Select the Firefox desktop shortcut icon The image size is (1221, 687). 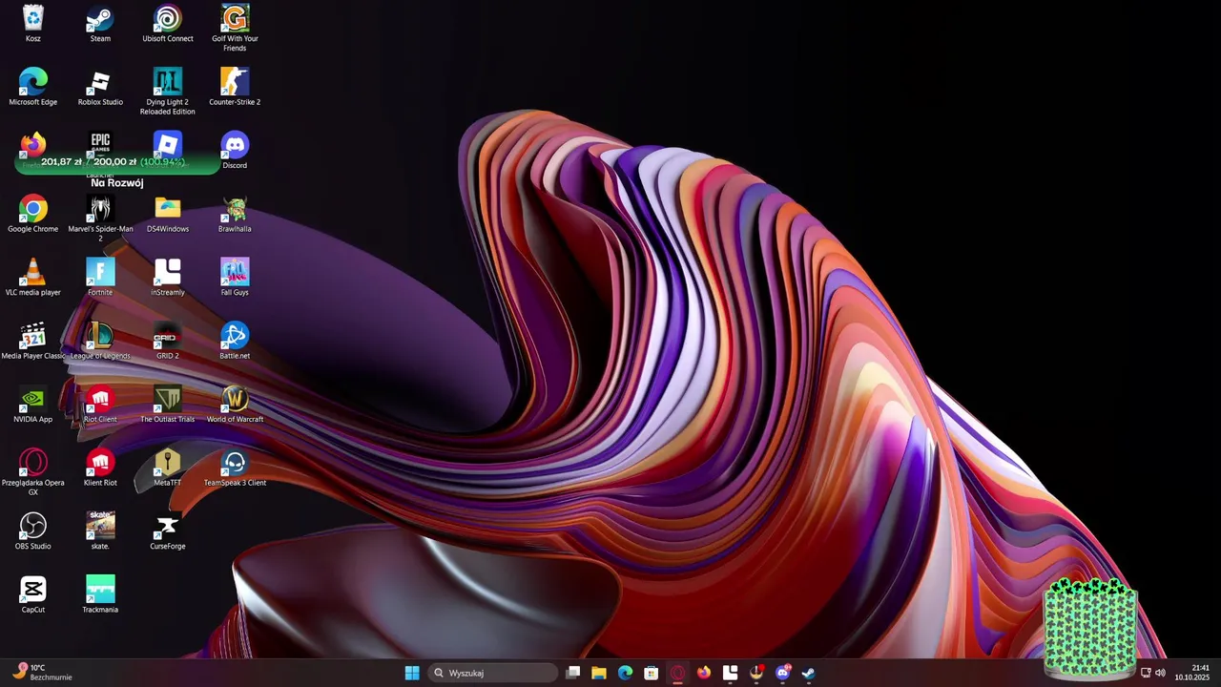[x=33, y=145]
